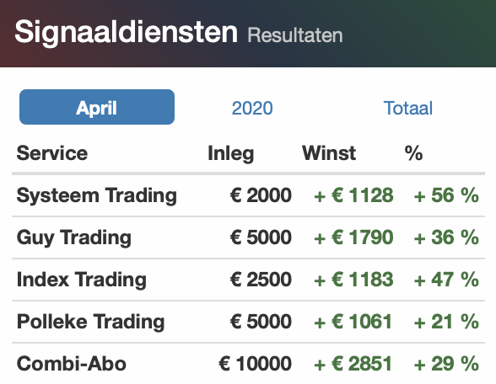Select the Service column header

52,153
